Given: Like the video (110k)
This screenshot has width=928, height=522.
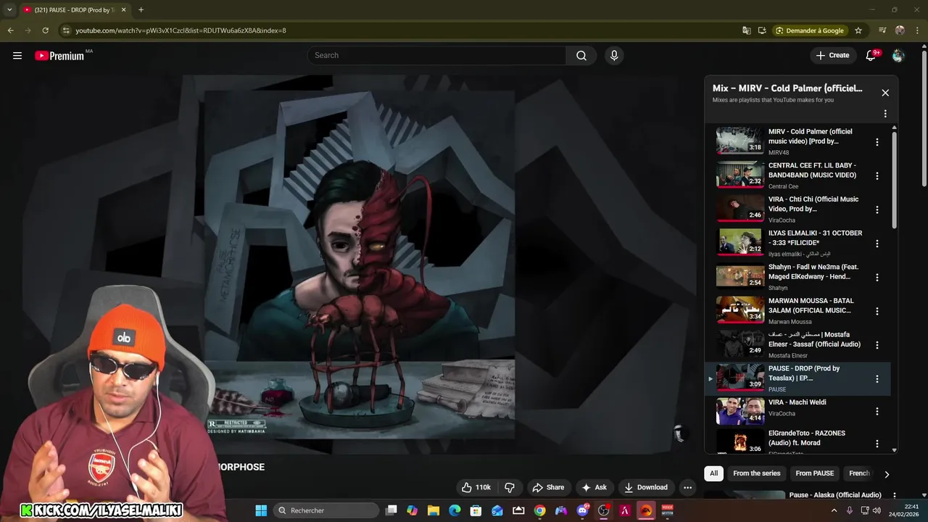Looking at the screenshot, I should (x=476, y=487).
